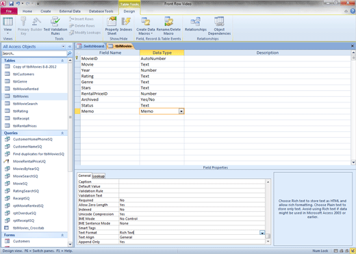Click the AutoNumber data type cell
The height and width of the screenshot is (254, 356).
(x=162, y=59)
